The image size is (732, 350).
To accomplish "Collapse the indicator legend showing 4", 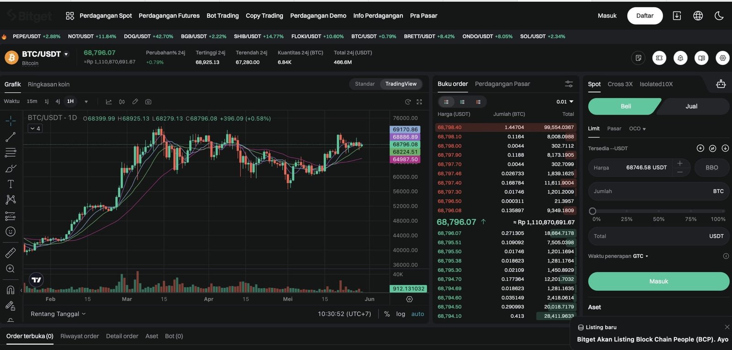I will point(35,128).
